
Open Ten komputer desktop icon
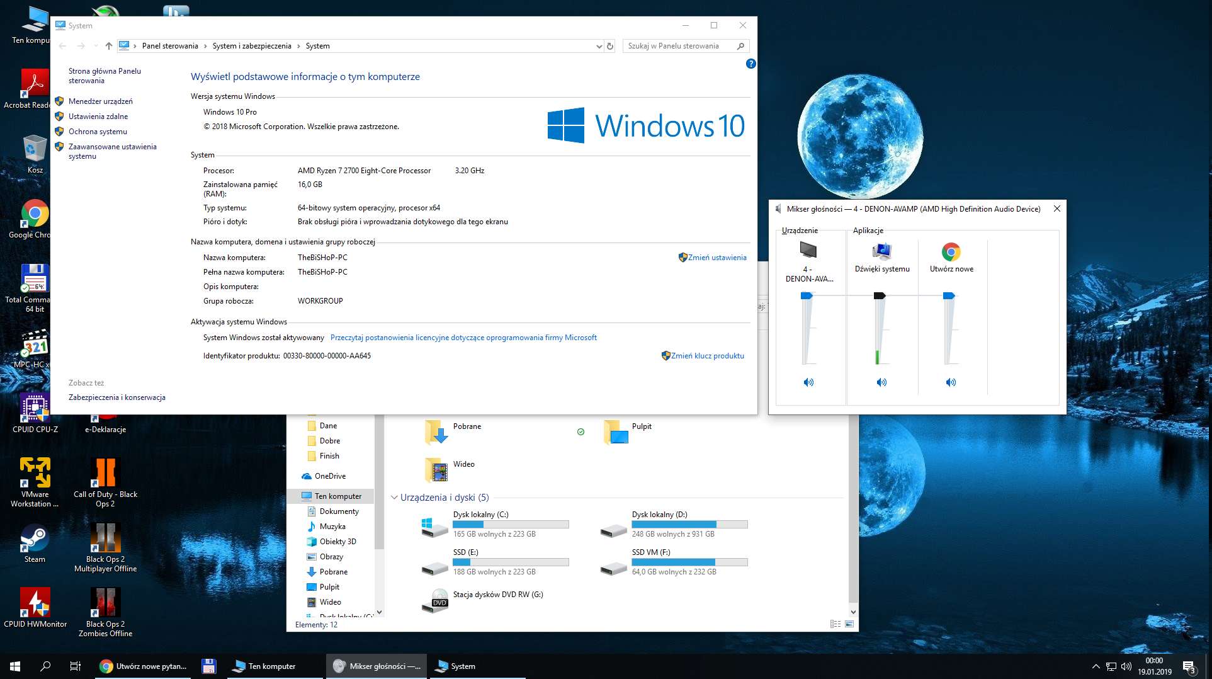30,25
